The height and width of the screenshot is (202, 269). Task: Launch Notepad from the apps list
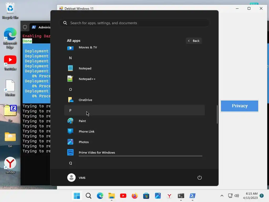tap(134, 68)
